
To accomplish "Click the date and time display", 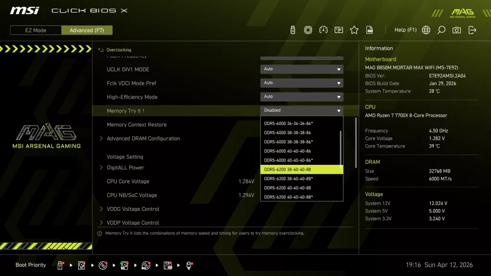I will pos(439,265).
